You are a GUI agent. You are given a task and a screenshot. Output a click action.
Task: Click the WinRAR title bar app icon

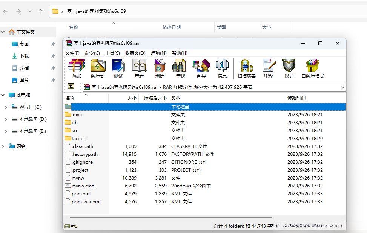tap(69, 43)
